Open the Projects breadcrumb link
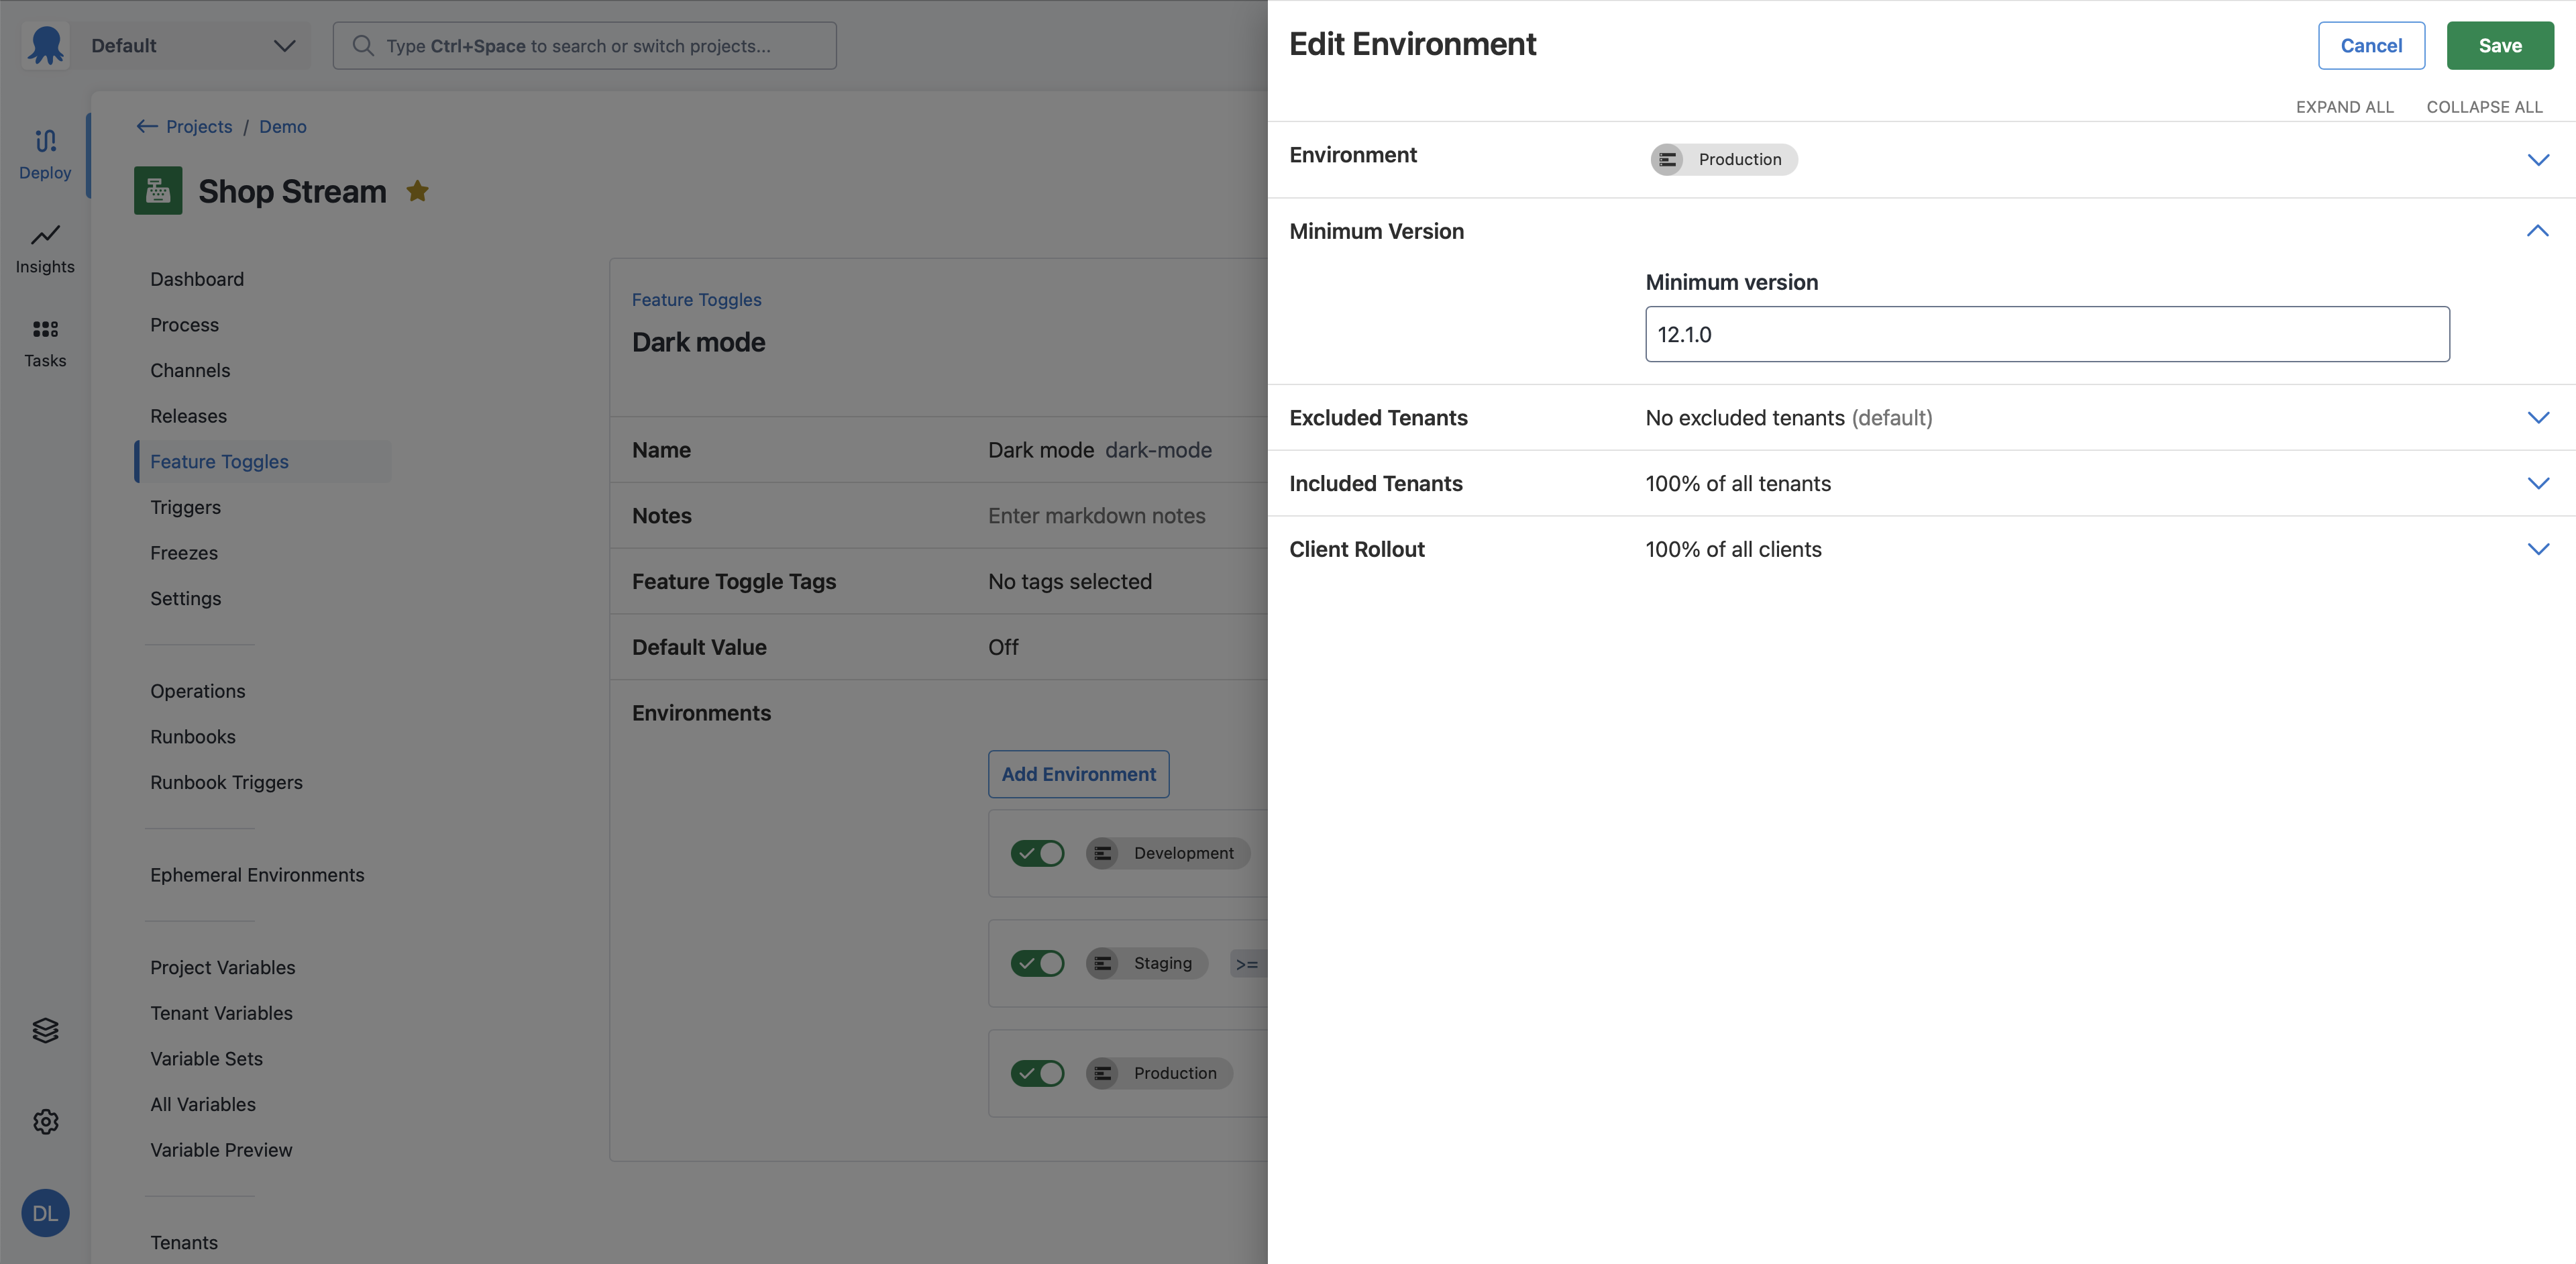 point(199,126)
